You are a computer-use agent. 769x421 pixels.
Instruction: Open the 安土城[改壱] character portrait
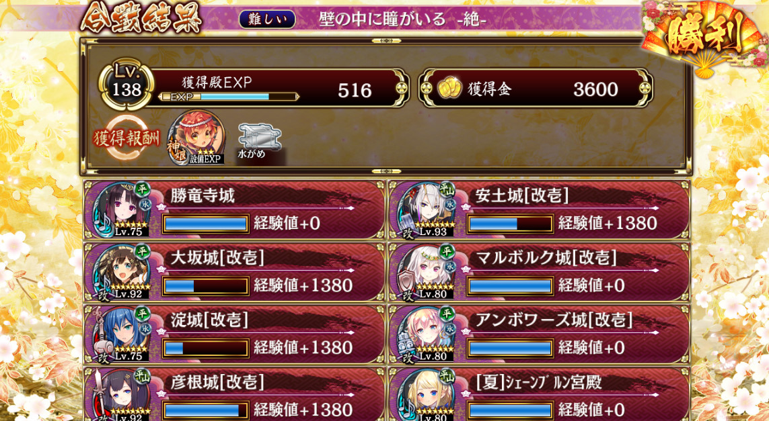[426, 210]
